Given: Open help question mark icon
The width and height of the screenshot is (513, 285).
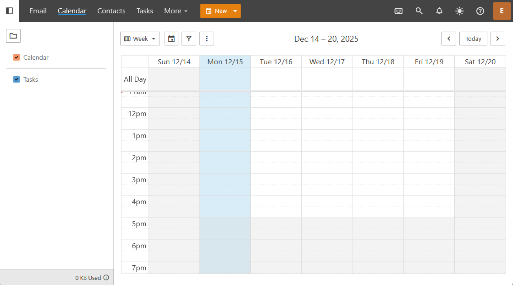Looking at the screenshot, I should 480,11.
